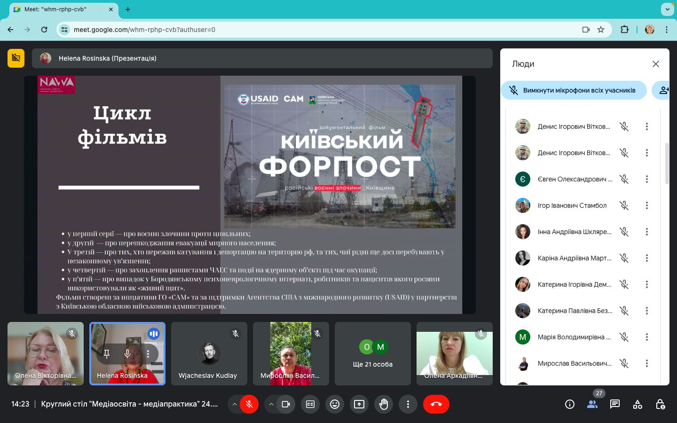The image size is (677, 423).
Task: Unmute the microphone button
Action: [249, 404]
